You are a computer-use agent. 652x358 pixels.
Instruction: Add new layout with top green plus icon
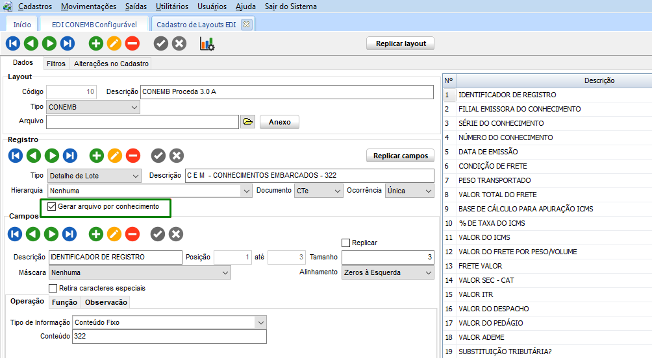point(96,43)
